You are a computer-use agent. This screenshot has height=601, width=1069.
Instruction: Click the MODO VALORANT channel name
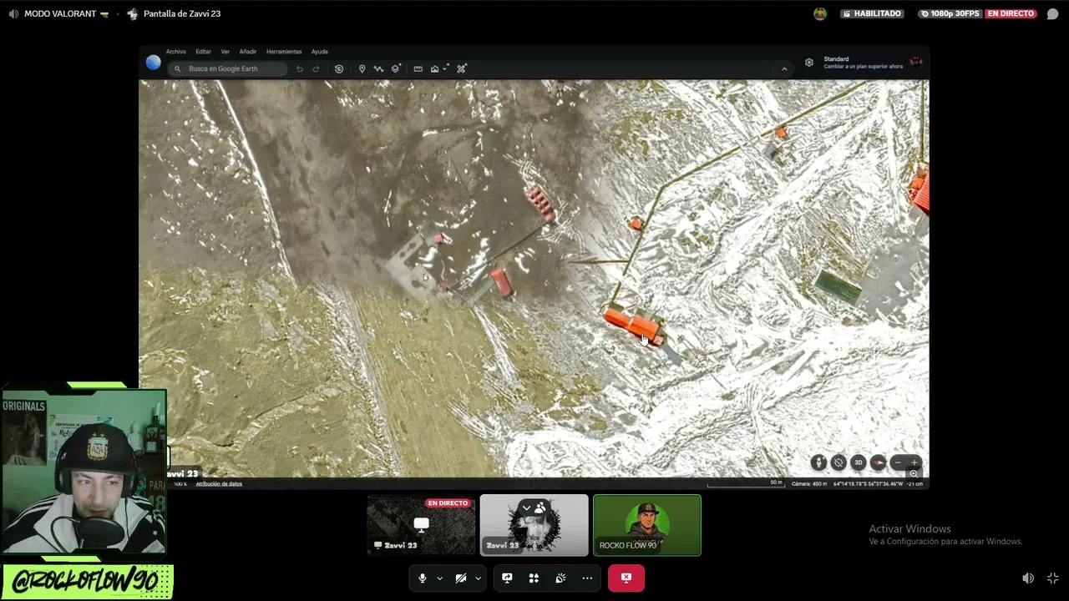(x=60, y=14)
